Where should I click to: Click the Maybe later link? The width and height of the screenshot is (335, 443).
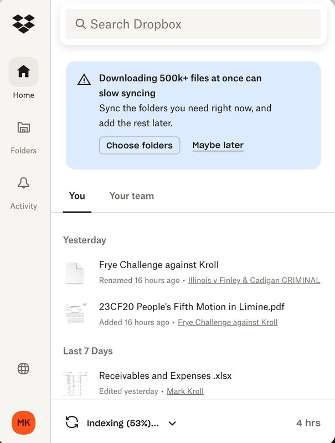(218, 145)
